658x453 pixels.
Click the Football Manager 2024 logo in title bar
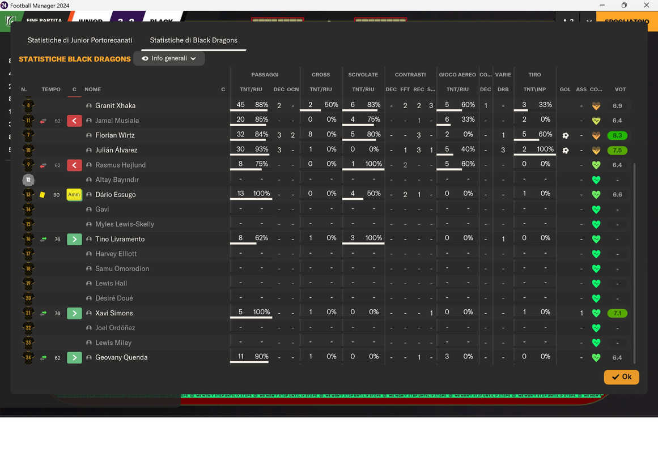(x=4, y=6)
